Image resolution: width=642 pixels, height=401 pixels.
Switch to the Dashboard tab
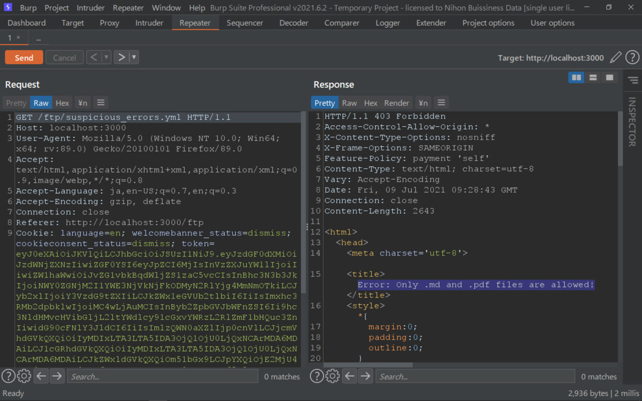[27, 23]
